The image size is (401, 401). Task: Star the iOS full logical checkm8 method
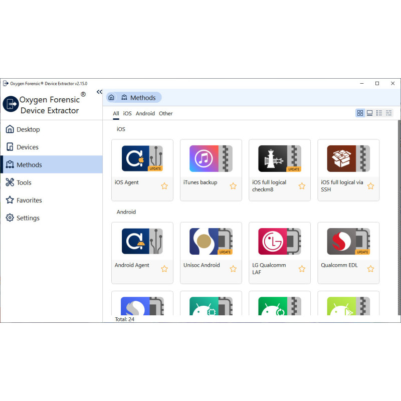click(x=302, y=186)
